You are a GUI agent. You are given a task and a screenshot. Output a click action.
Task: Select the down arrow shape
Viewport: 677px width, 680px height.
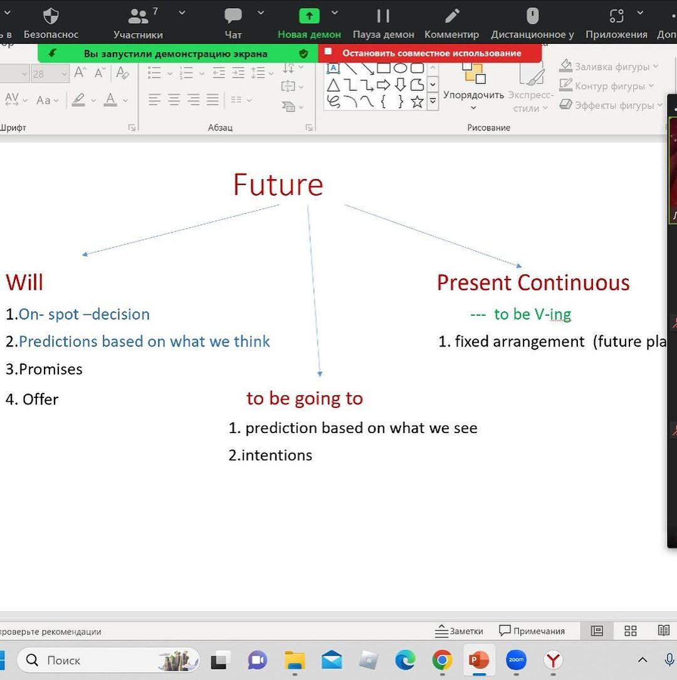click(x=401, y=85)
